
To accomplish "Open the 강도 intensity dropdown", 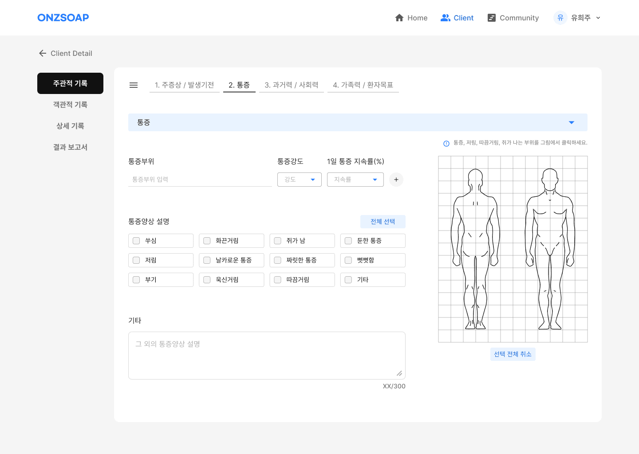I will [300, 180].
